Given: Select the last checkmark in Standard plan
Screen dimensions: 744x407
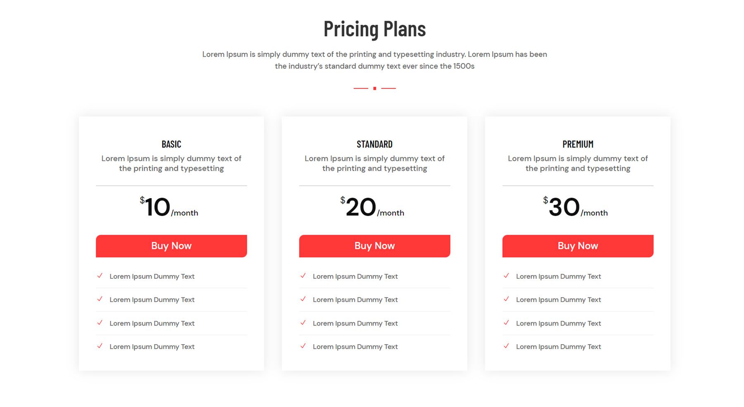Looking at the screenshot, I should pos(304,347).
